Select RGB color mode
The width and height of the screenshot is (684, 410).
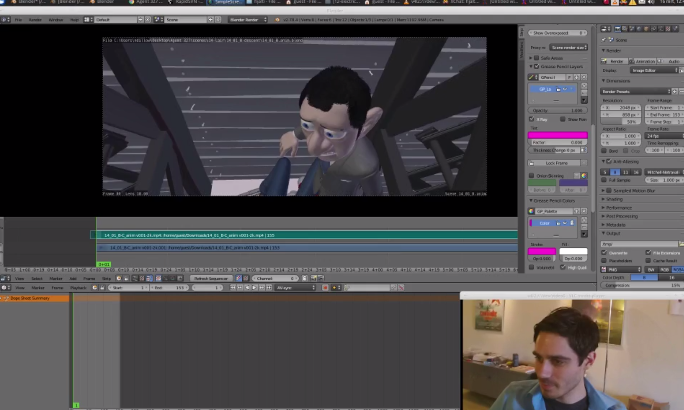pos(664,270)
